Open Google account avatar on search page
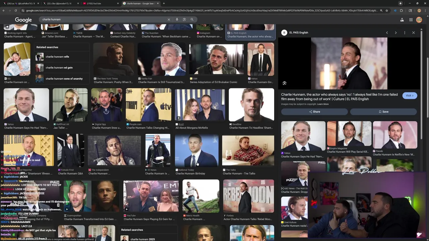 (419, 20)
